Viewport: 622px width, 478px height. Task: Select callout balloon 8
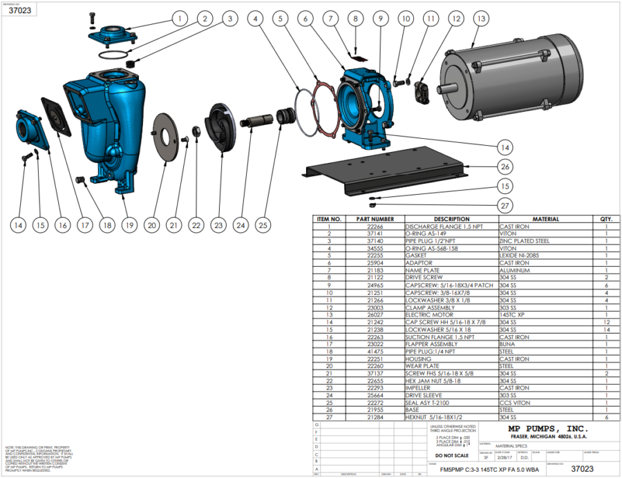[355, 19]
